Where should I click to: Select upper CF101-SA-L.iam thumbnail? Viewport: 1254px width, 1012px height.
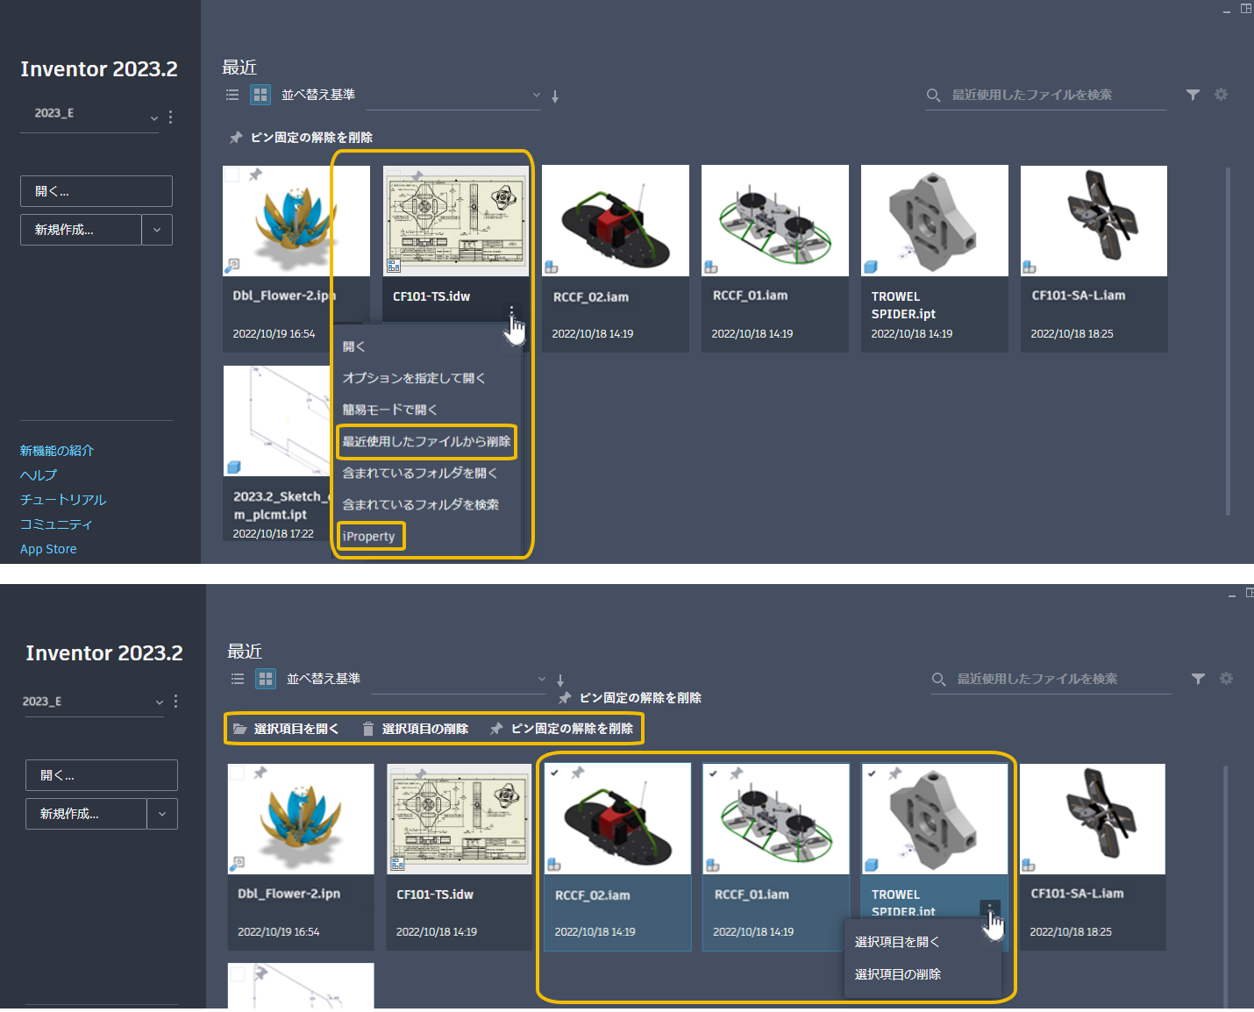tap(1094, 221)
